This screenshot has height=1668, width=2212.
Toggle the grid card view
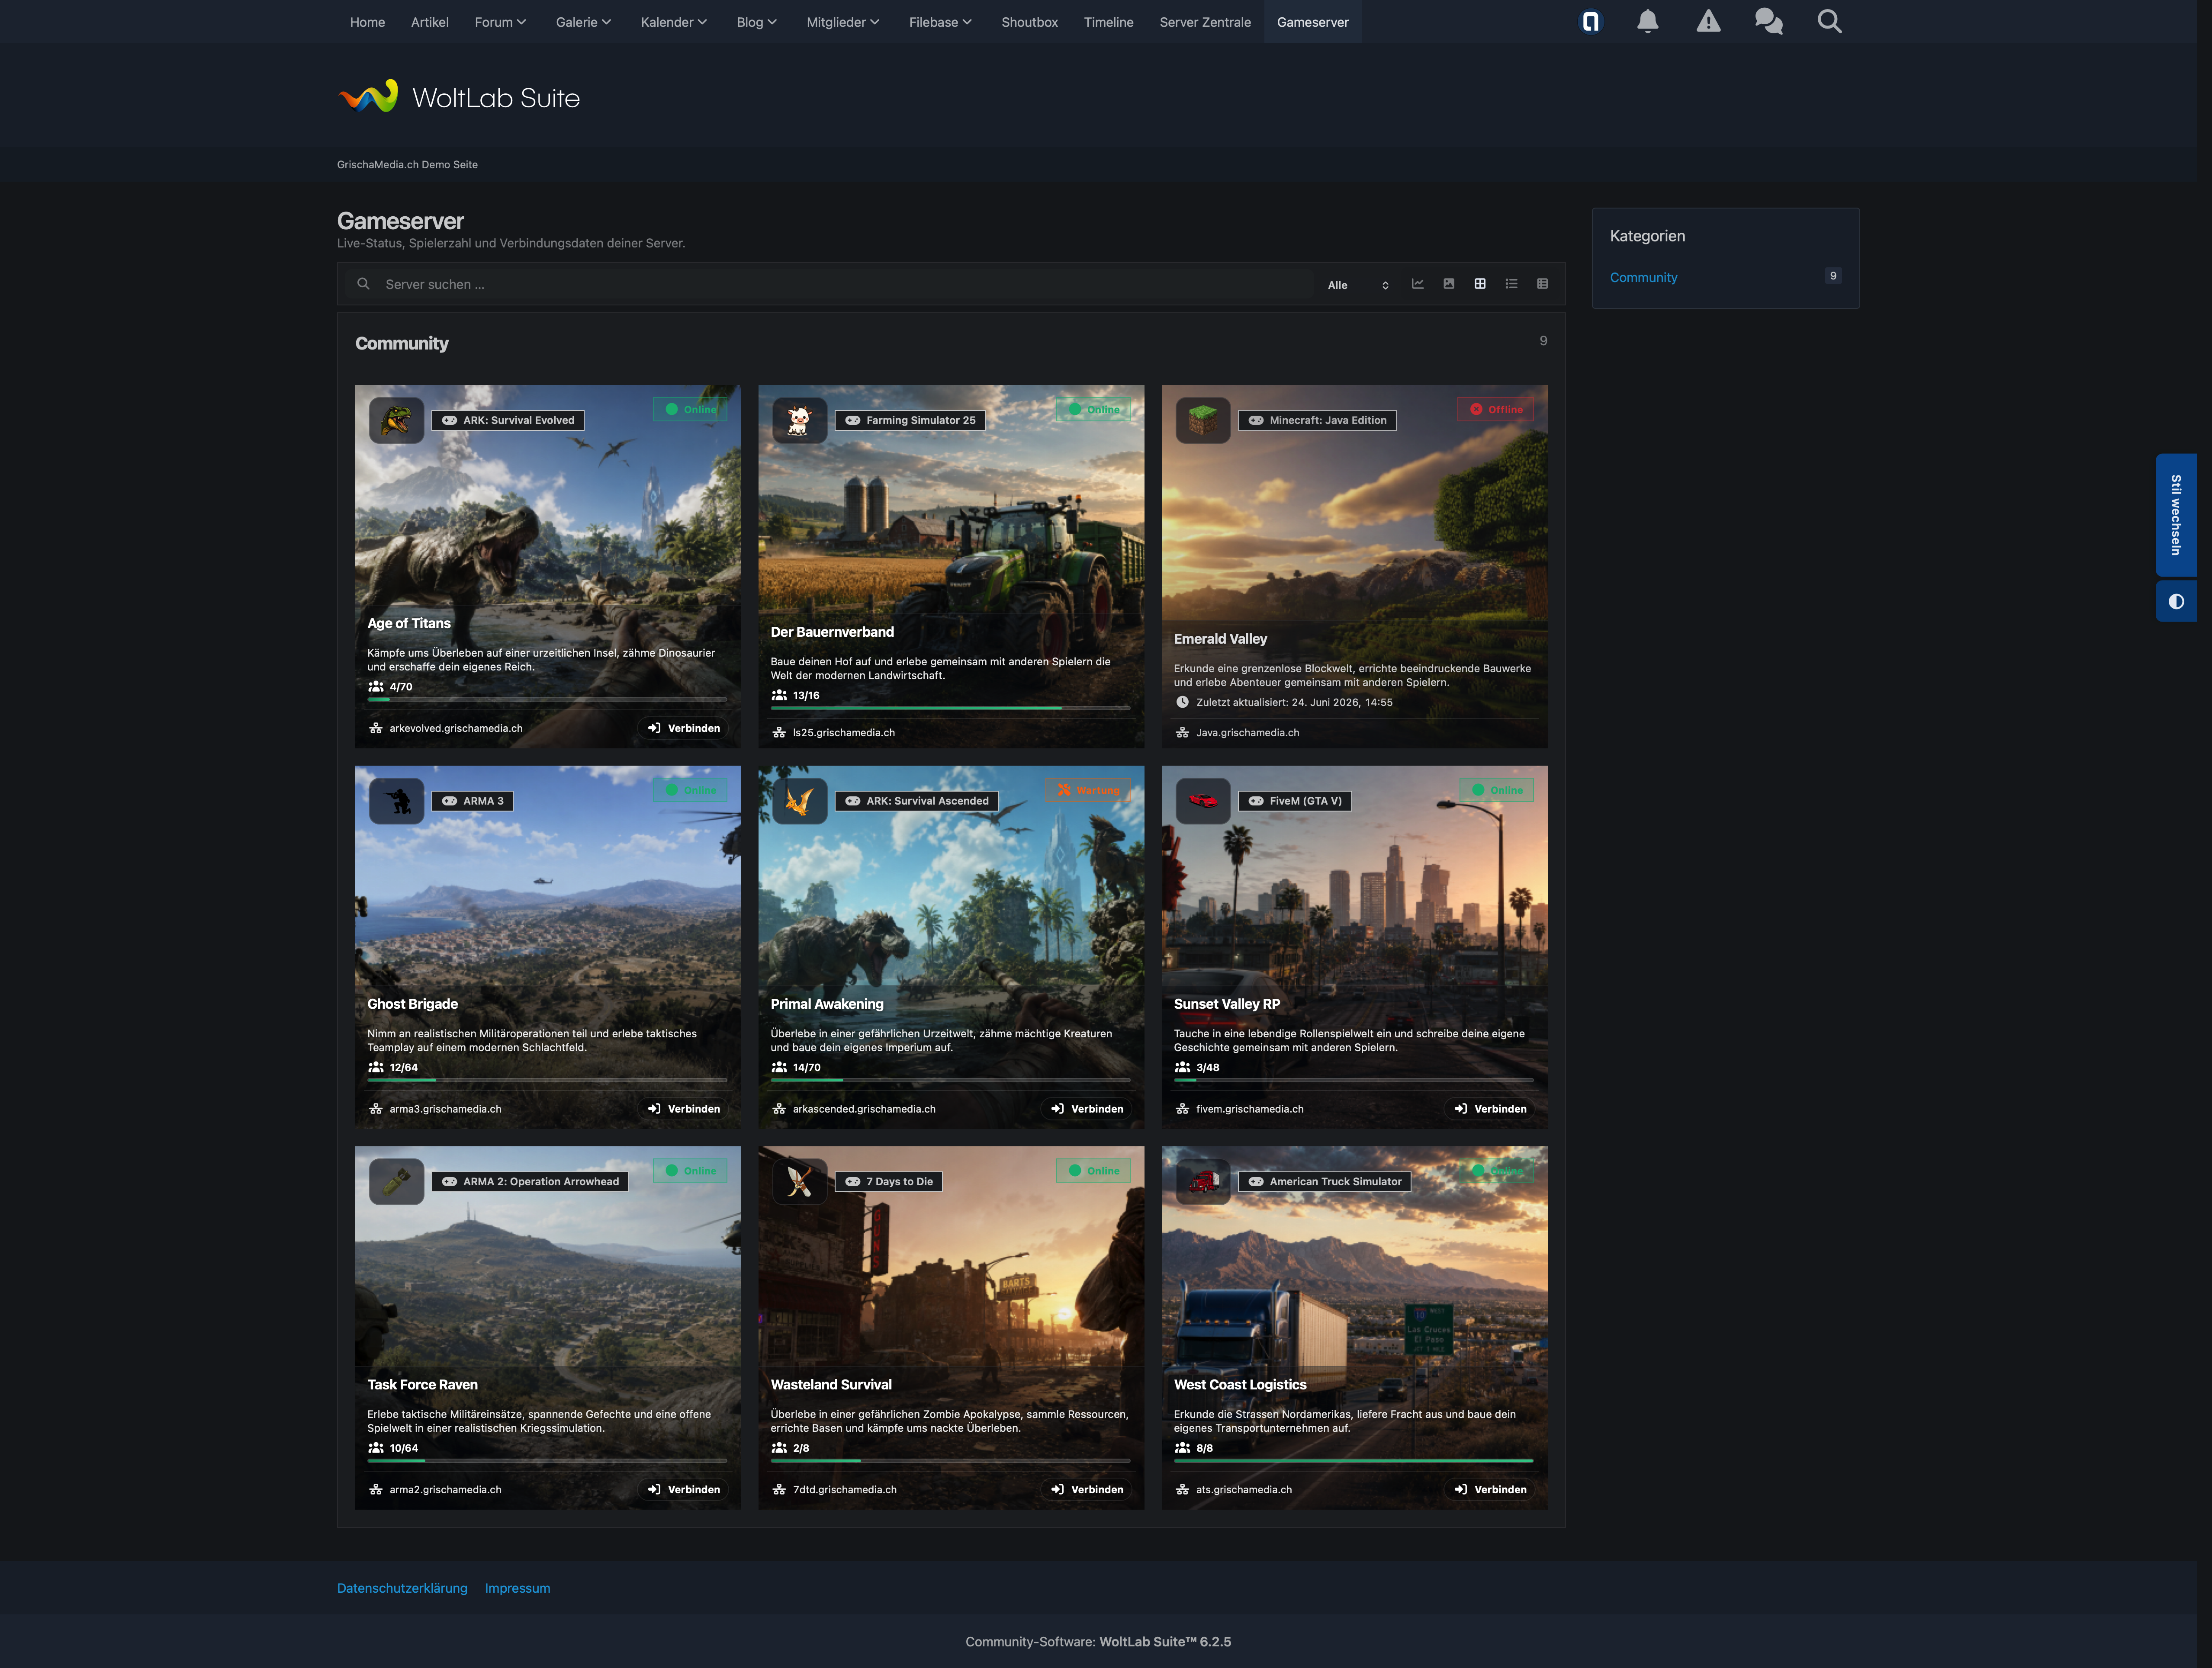tap(1480, 284)
